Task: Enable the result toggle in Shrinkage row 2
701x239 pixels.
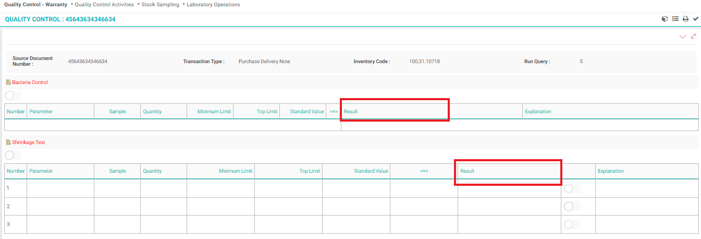Action: (572, 207)
